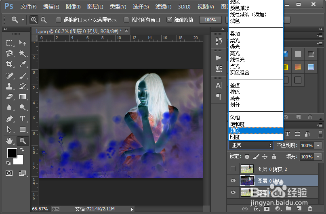Image resolution: width=326 pixels, height=214 pixels.
Task: Choose 叠加 blend mode
Action: pyautogui.click(x=256, y=34)
